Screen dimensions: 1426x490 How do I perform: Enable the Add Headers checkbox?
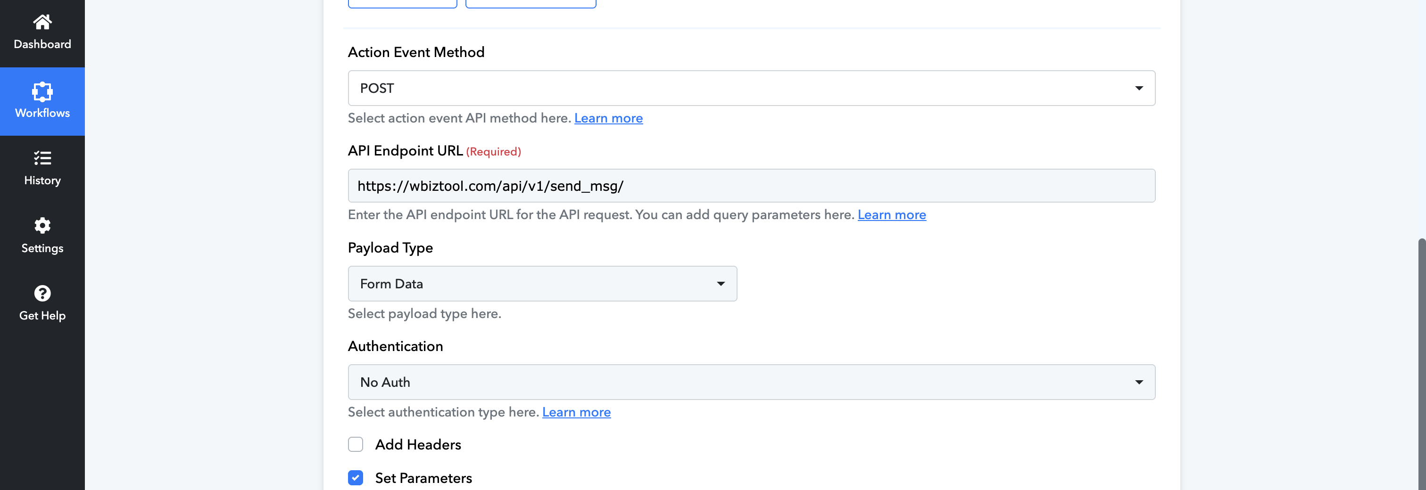[x=356, y=445]
